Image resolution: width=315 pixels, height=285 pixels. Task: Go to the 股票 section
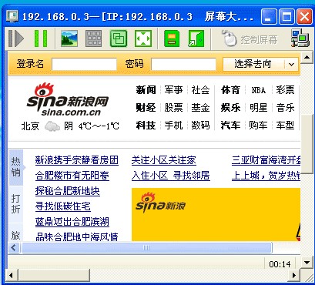click(x=173, y=108)
